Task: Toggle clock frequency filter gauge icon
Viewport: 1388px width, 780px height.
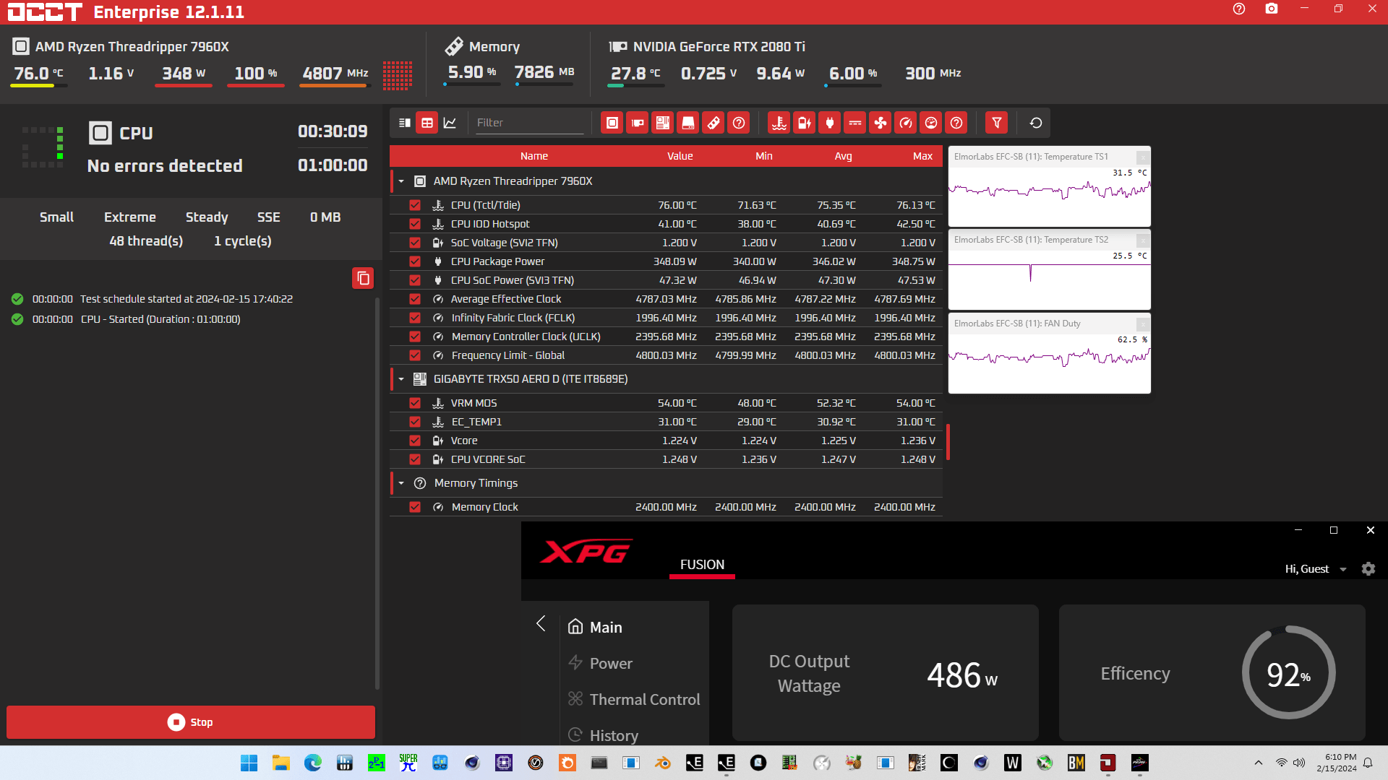Action: pyautogui.click(x=906, y=123)
